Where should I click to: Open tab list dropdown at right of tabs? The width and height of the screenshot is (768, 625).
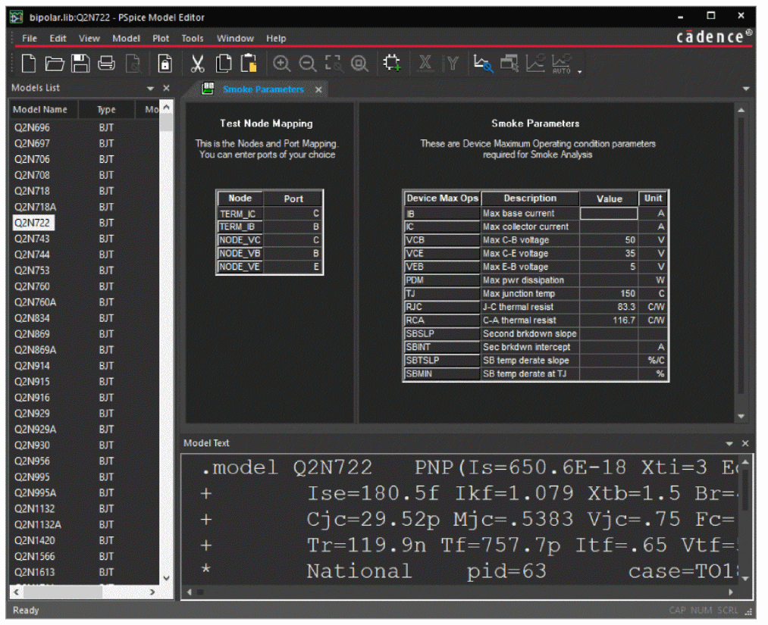(746, 89)
